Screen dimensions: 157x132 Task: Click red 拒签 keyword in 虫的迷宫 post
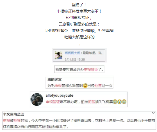pos(98,86)
